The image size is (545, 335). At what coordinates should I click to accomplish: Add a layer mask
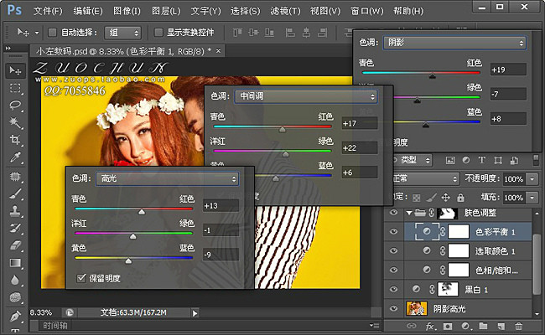(448, 326)
